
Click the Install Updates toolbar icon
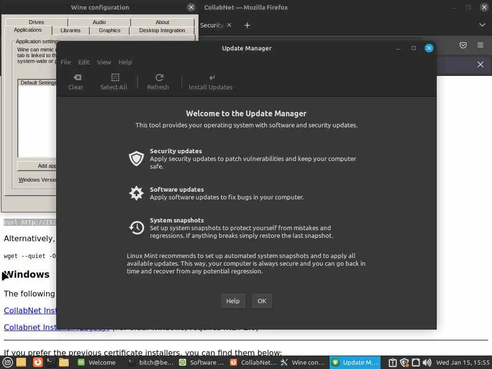pyautogui.click(x=210, y=82)
